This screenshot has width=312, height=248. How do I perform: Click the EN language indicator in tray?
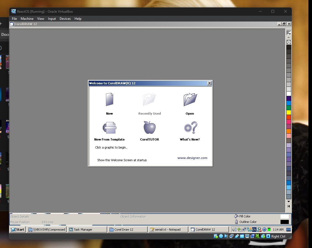pyautogui.click(x=254, y=230)
